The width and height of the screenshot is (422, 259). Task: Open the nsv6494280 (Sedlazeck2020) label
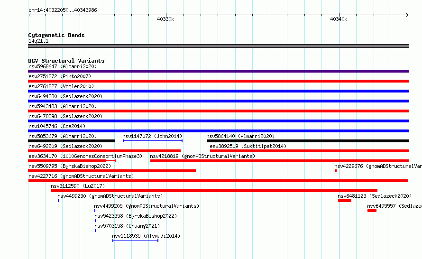tap(65, 96)
